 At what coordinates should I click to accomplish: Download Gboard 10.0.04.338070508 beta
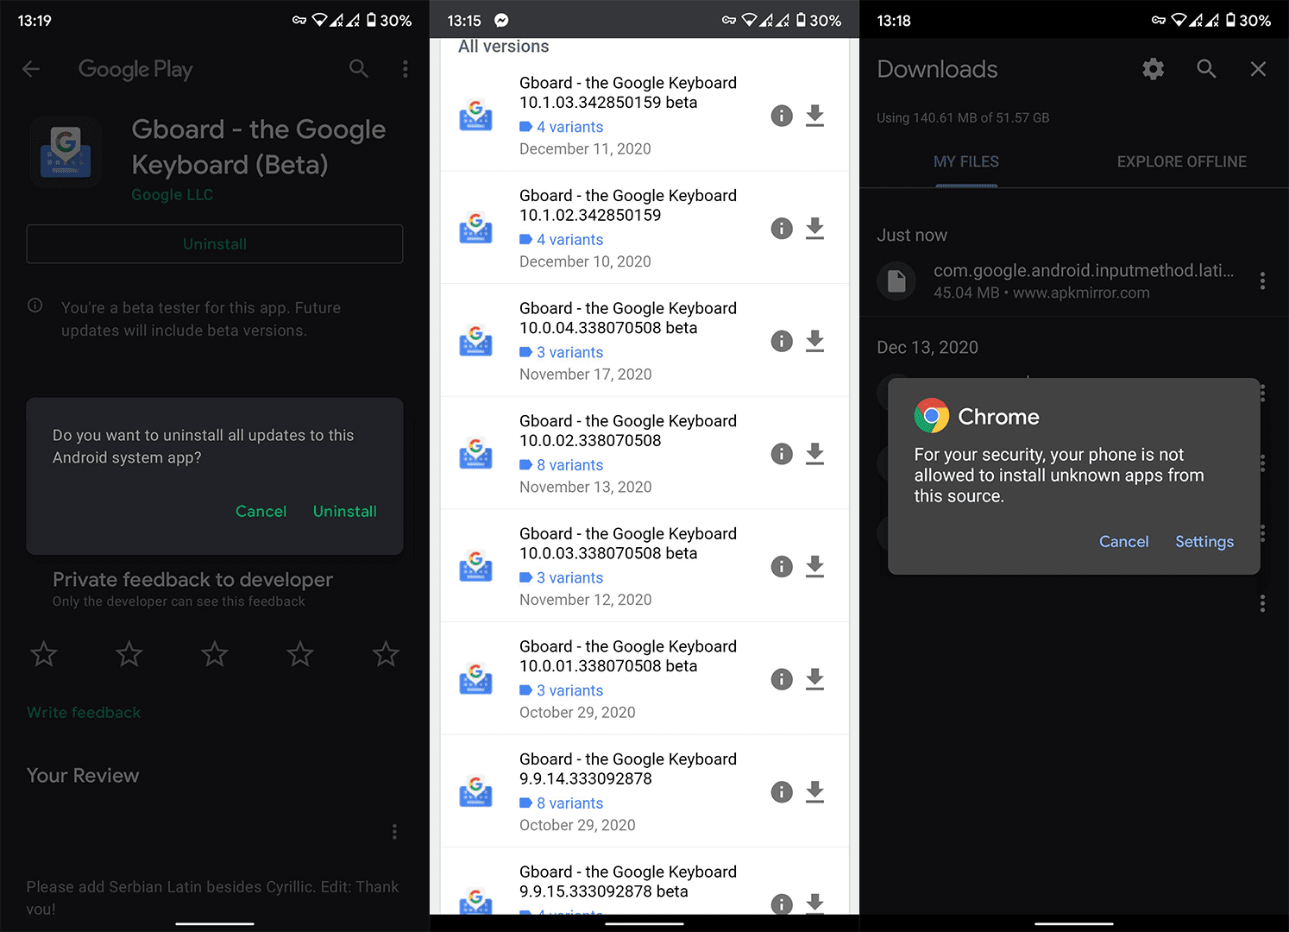tap(814, 341)
